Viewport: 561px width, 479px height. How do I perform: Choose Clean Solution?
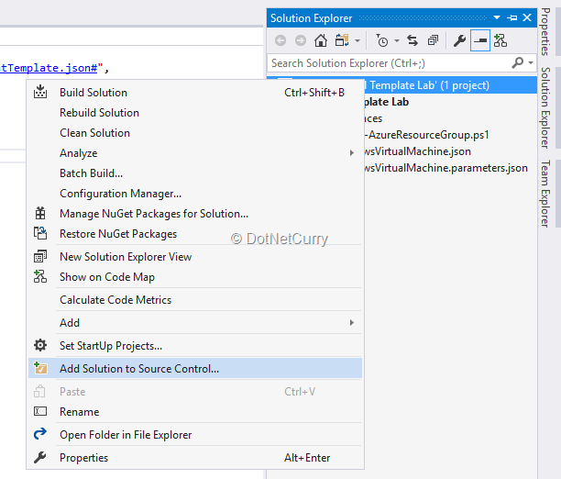(195, 133)
